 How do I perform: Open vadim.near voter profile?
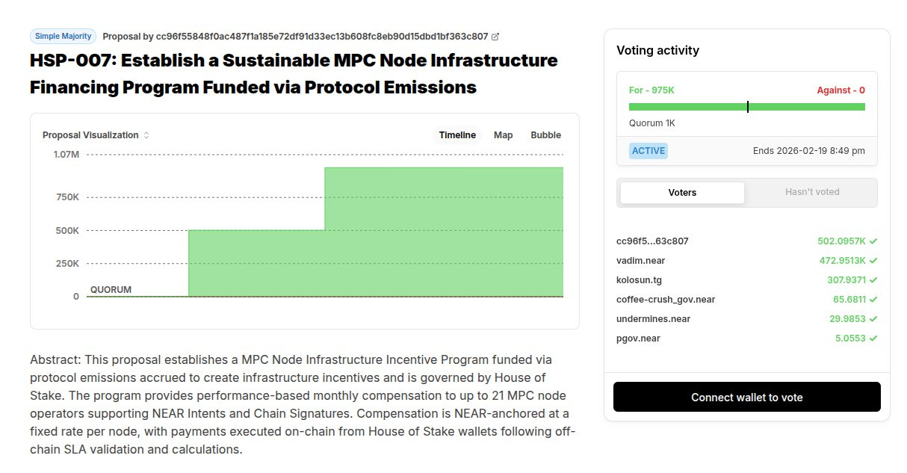pyautogui.click(x=640, y=261)
